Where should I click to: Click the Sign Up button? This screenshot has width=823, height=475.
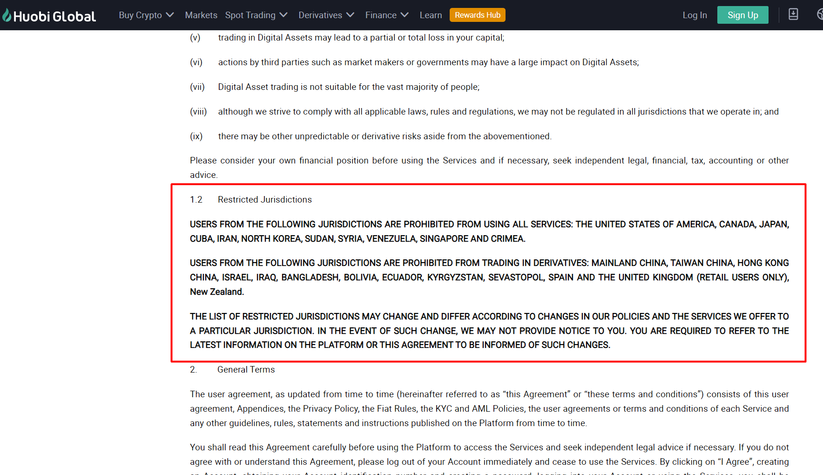click(743, 15)
